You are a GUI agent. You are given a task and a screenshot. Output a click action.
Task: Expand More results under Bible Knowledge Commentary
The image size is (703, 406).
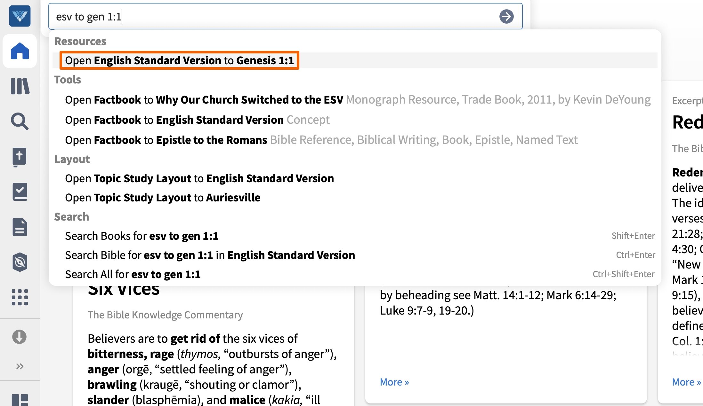point(394,381)
